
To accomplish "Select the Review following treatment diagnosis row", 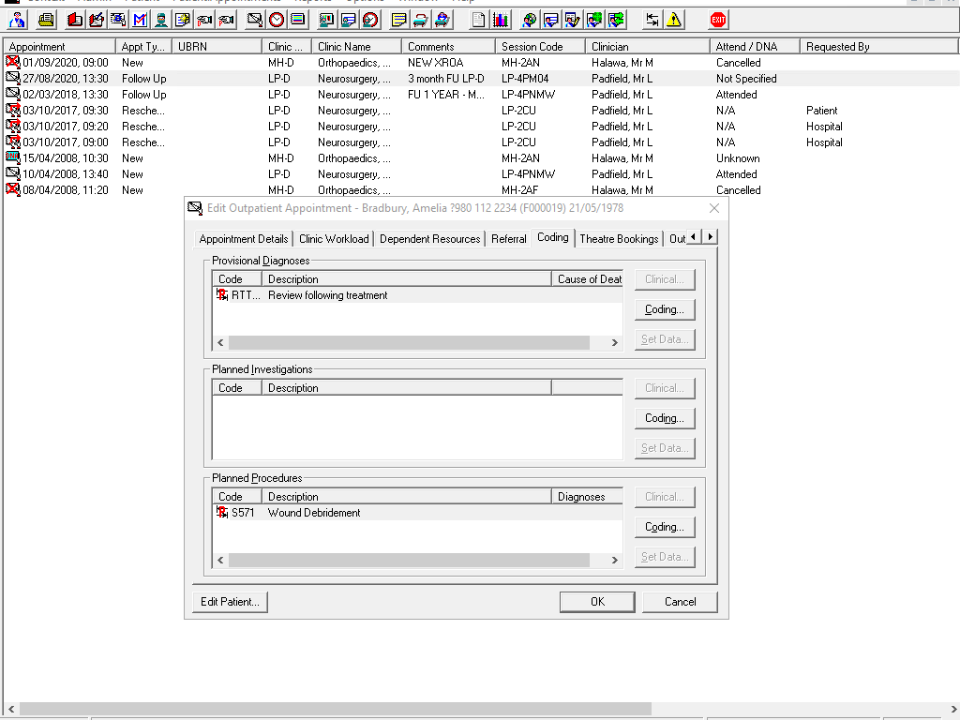I will pyautogui.click(x=417, y=295).
